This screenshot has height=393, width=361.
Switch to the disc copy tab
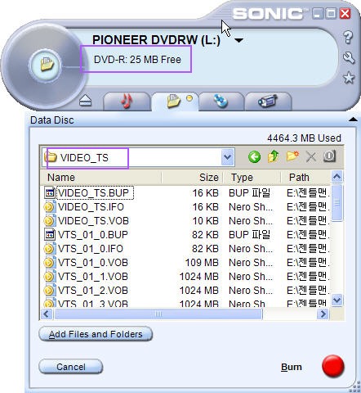coord(221,101)
